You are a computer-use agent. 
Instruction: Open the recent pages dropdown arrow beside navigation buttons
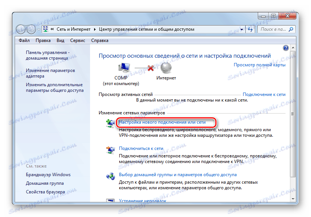tap(39, 30)
